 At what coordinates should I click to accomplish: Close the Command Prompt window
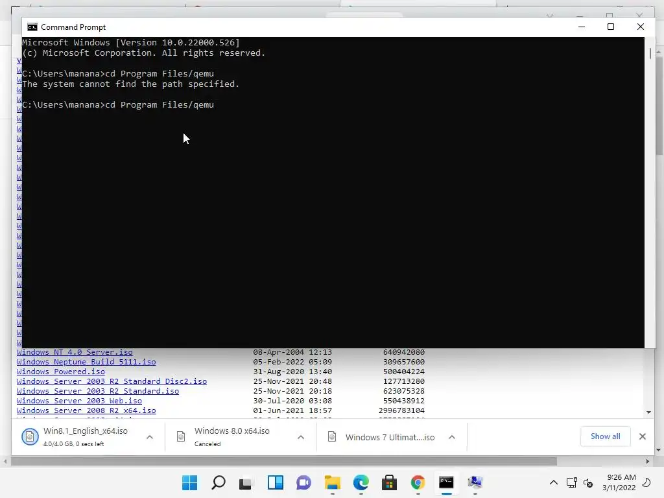(640, 27)
